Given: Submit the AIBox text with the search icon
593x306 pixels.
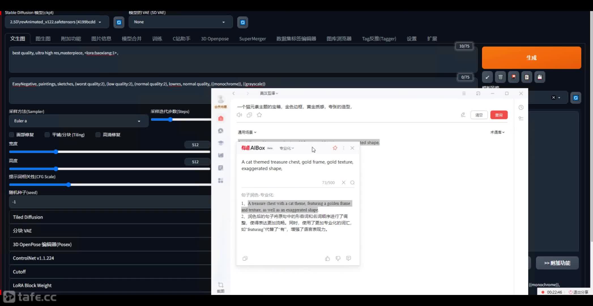Looking at the screenshot, I should (352, 182).
